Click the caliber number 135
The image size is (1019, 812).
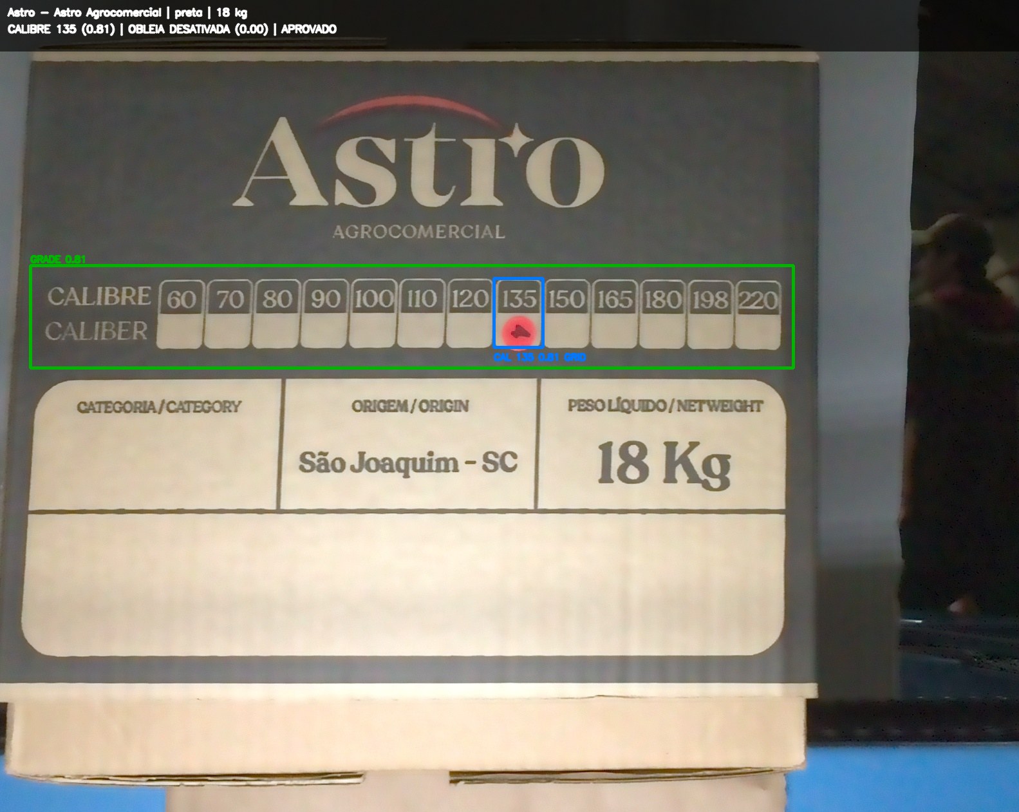tap(519, 299)
